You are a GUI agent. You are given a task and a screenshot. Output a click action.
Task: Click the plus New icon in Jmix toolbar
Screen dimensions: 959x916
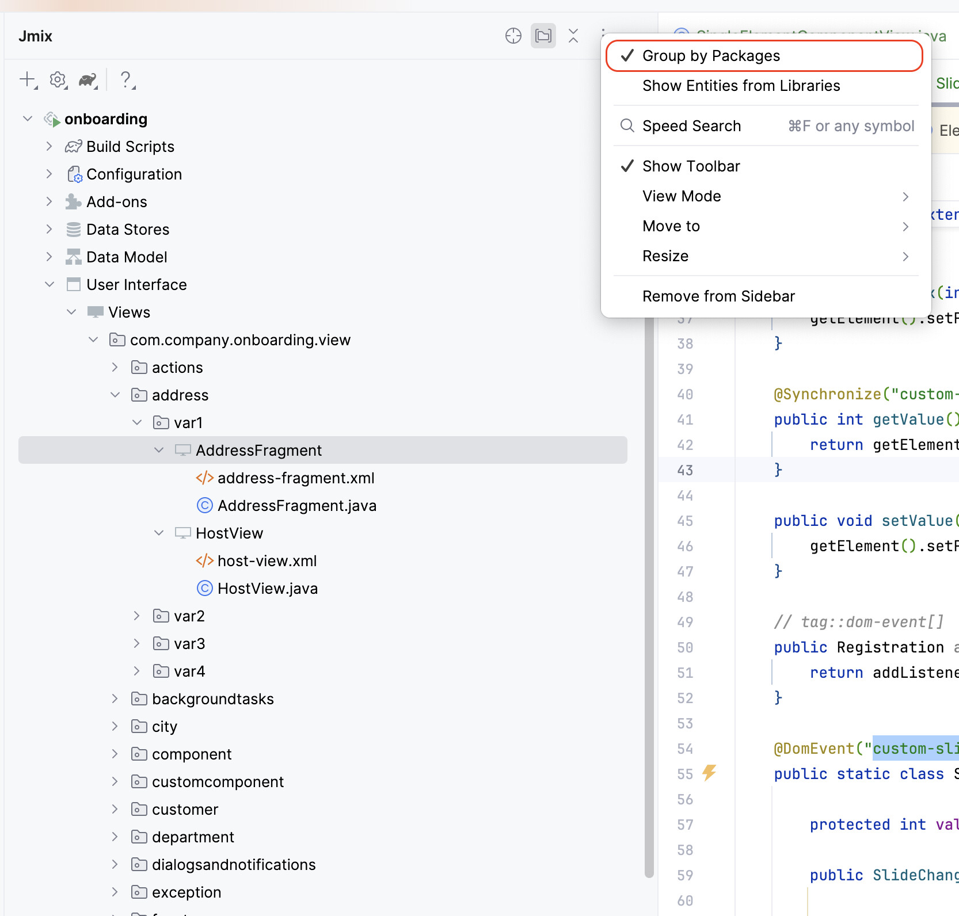[28, 79]
